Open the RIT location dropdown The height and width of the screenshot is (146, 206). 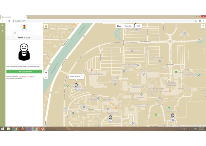pyautogui.click(x=24, y=33)
